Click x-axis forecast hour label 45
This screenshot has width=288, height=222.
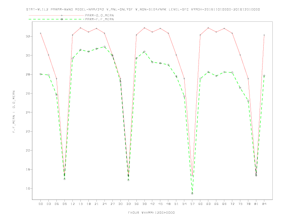160,204
